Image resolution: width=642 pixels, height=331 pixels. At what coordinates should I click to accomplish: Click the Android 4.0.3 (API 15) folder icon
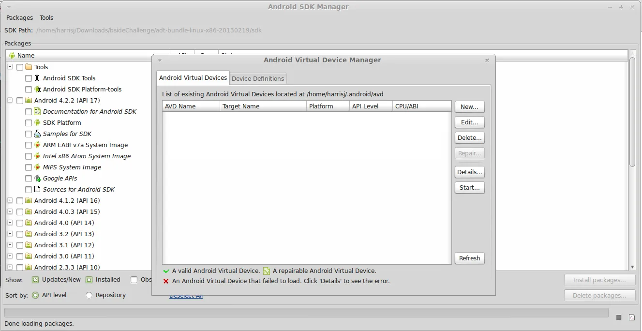29,211
